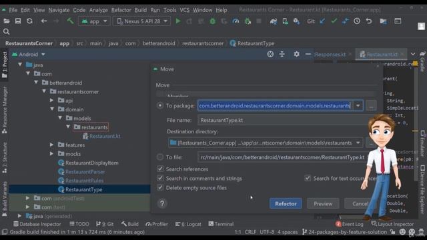This screenshot has width=427, height=240.
Task: Open the app run configuration dropdown
Action: tap(94, 21)
